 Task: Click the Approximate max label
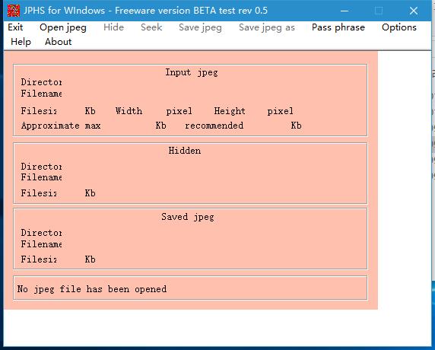point(61,126)
